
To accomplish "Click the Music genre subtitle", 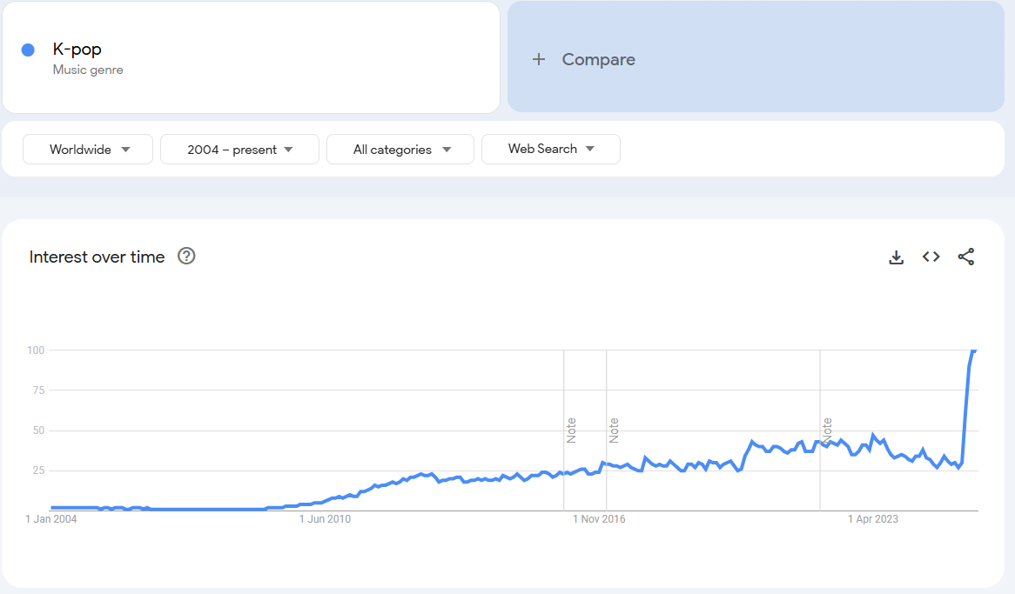I will click(88, 70).
